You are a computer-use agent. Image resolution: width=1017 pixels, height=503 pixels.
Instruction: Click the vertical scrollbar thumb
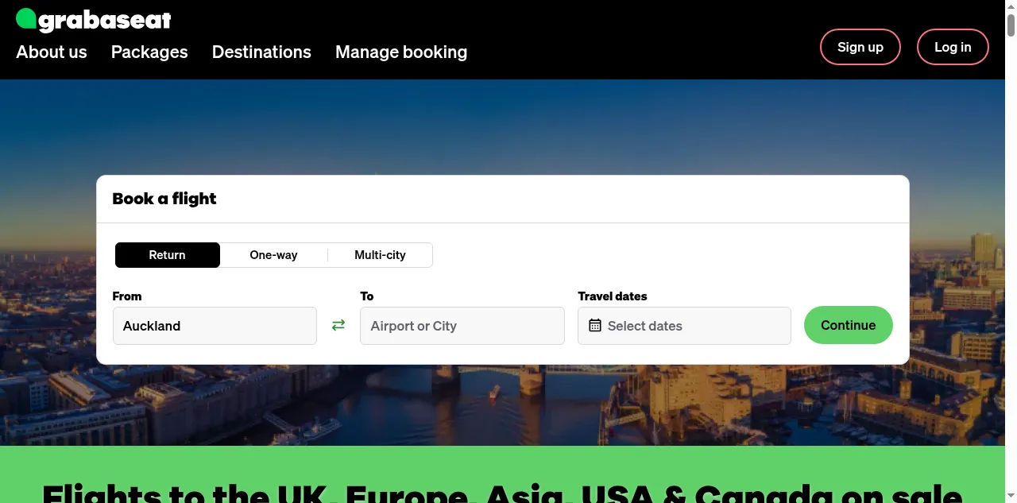(x=1011, y=24)
